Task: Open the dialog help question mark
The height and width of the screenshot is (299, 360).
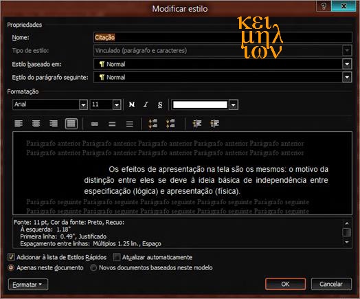Action: [x=324, y=5]
